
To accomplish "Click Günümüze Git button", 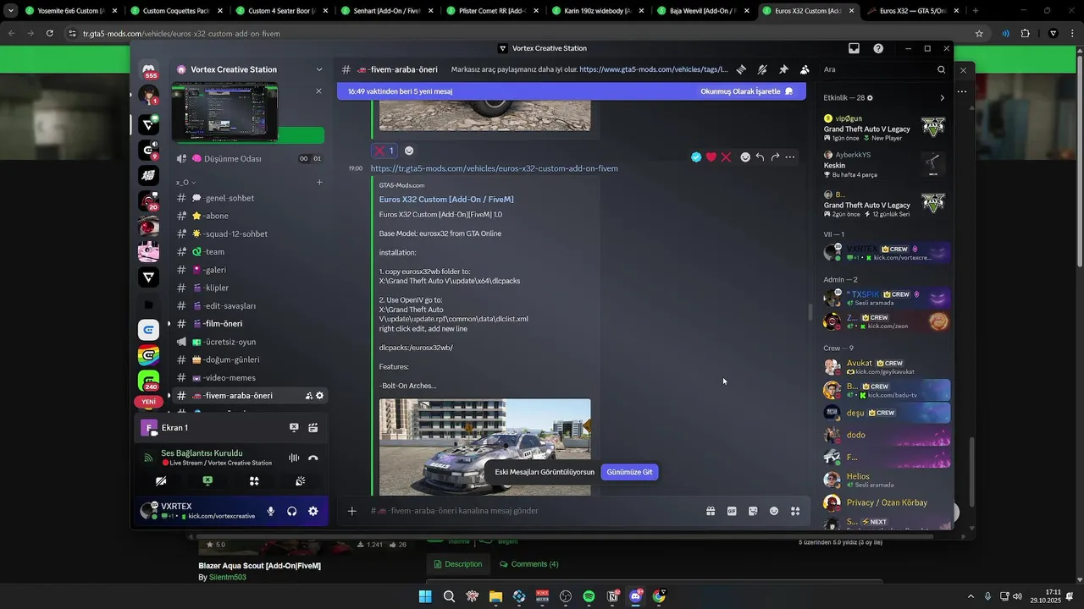I will (x=629, y=472).
